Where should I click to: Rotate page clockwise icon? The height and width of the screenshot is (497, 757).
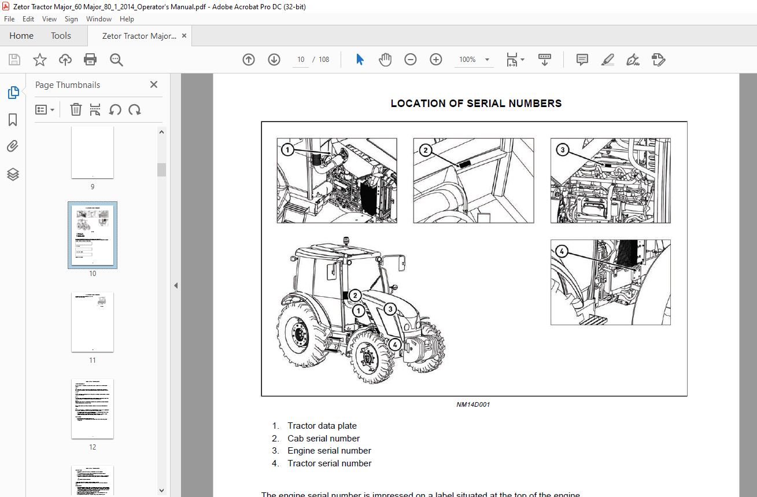pos(135,109)
